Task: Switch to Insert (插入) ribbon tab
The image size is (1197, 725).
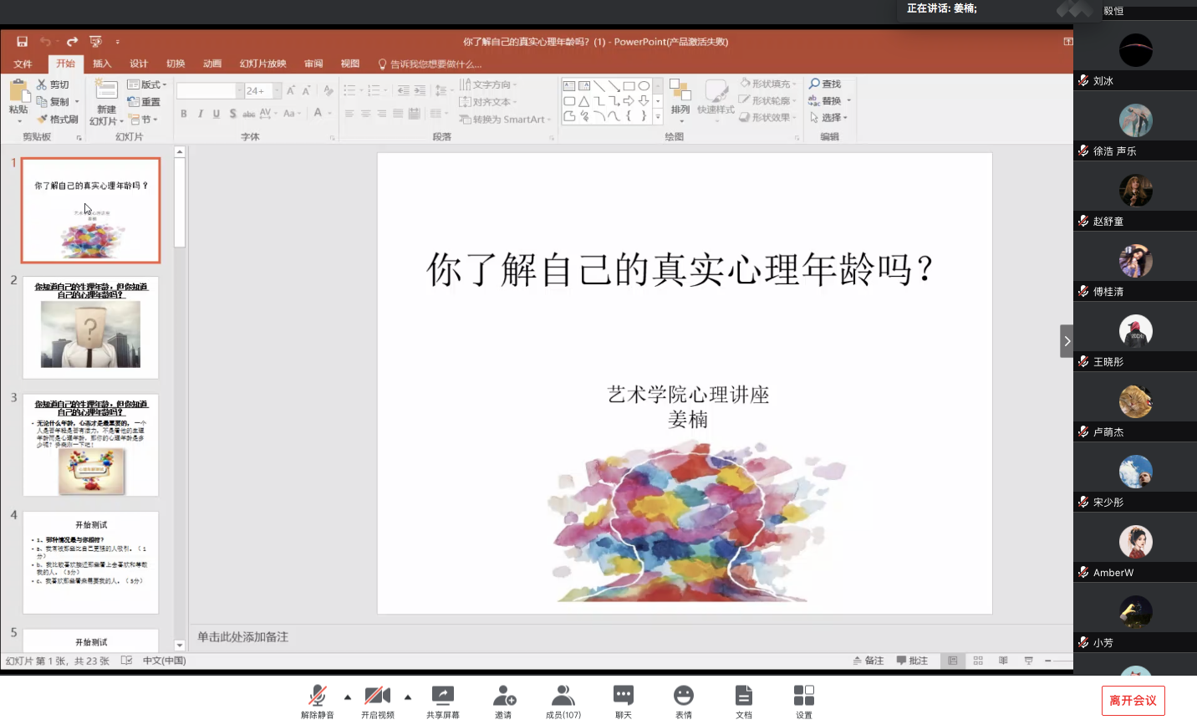Action: (102, 64)
